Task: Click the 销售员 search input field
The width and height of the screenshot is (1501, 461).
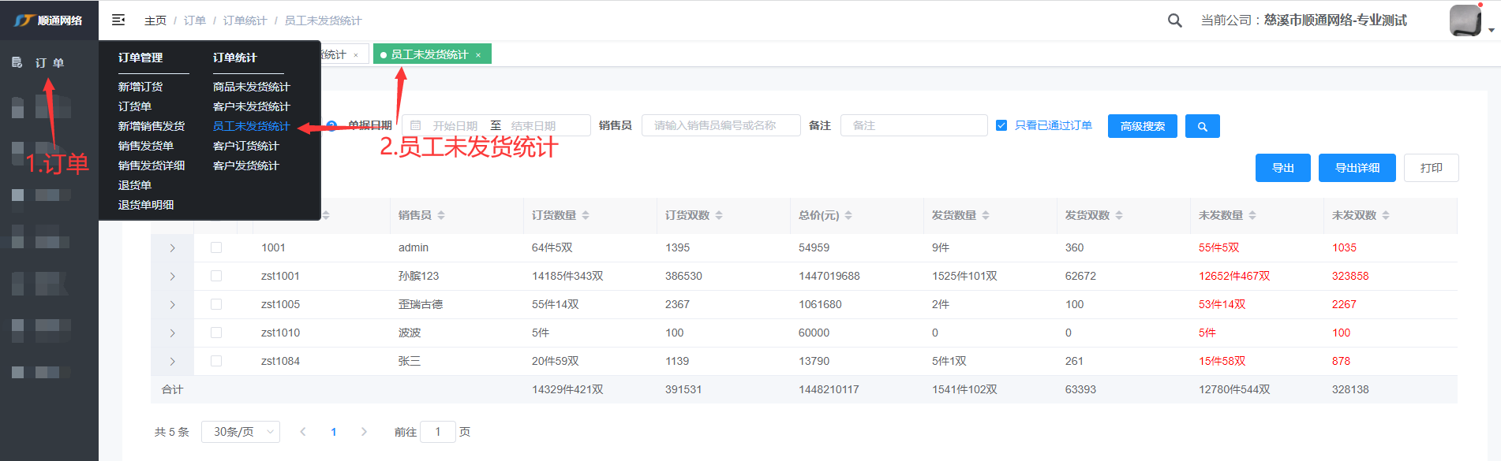Action: (x=721, y=125)
